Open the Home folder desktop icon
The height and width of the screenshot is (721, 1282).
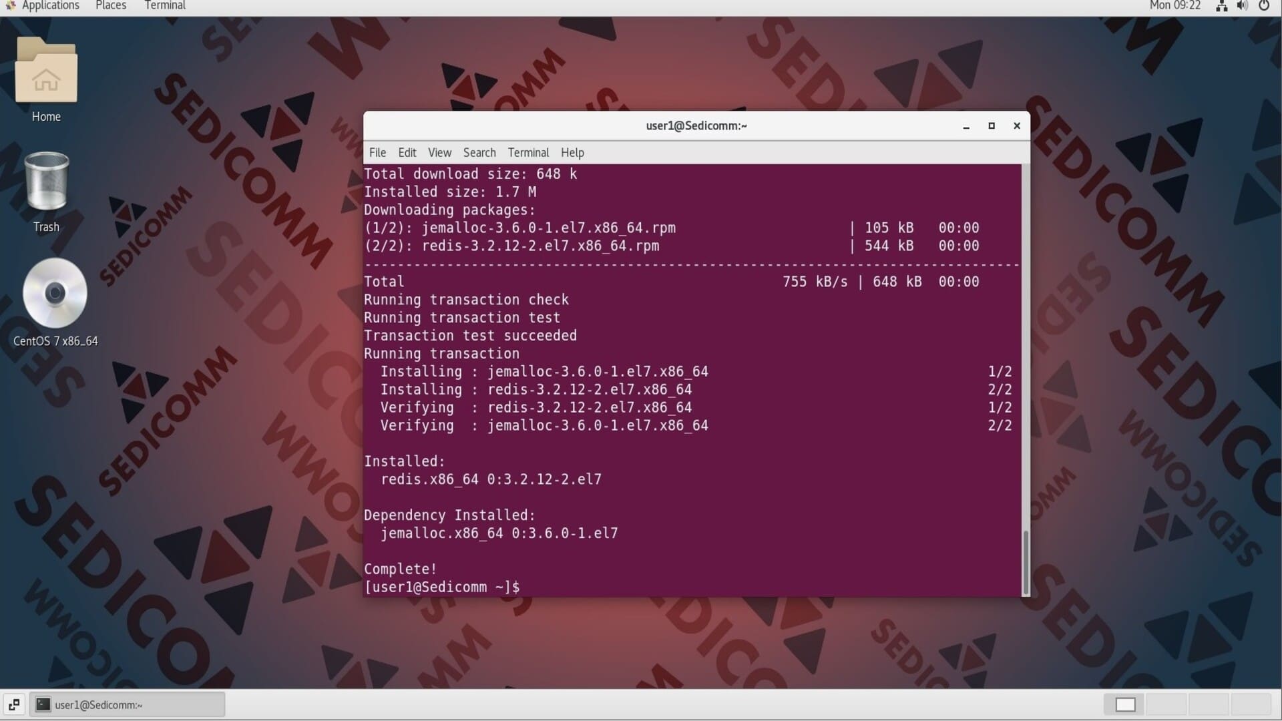46,72
